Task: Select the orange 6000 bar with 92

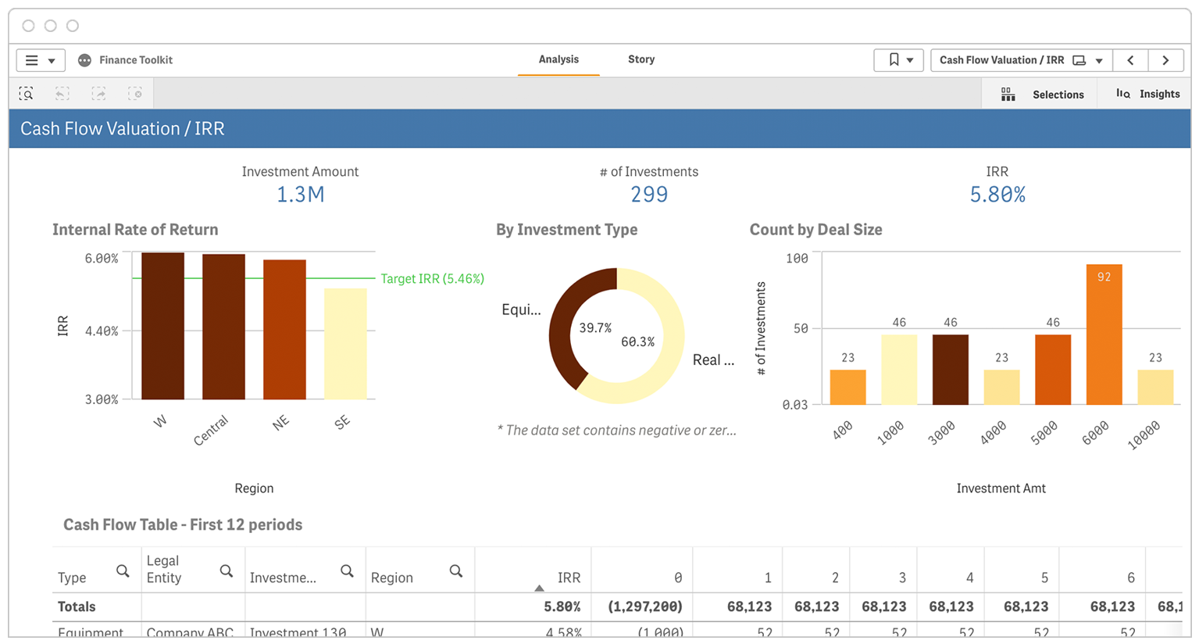Action: tap(1104, 335)
